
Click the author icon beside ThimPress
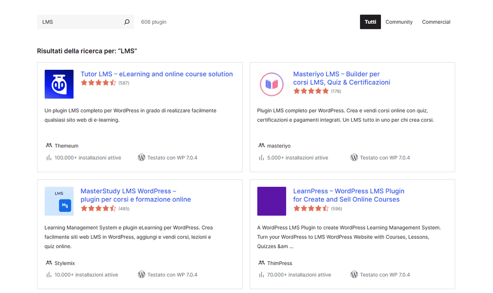point(261,263)
